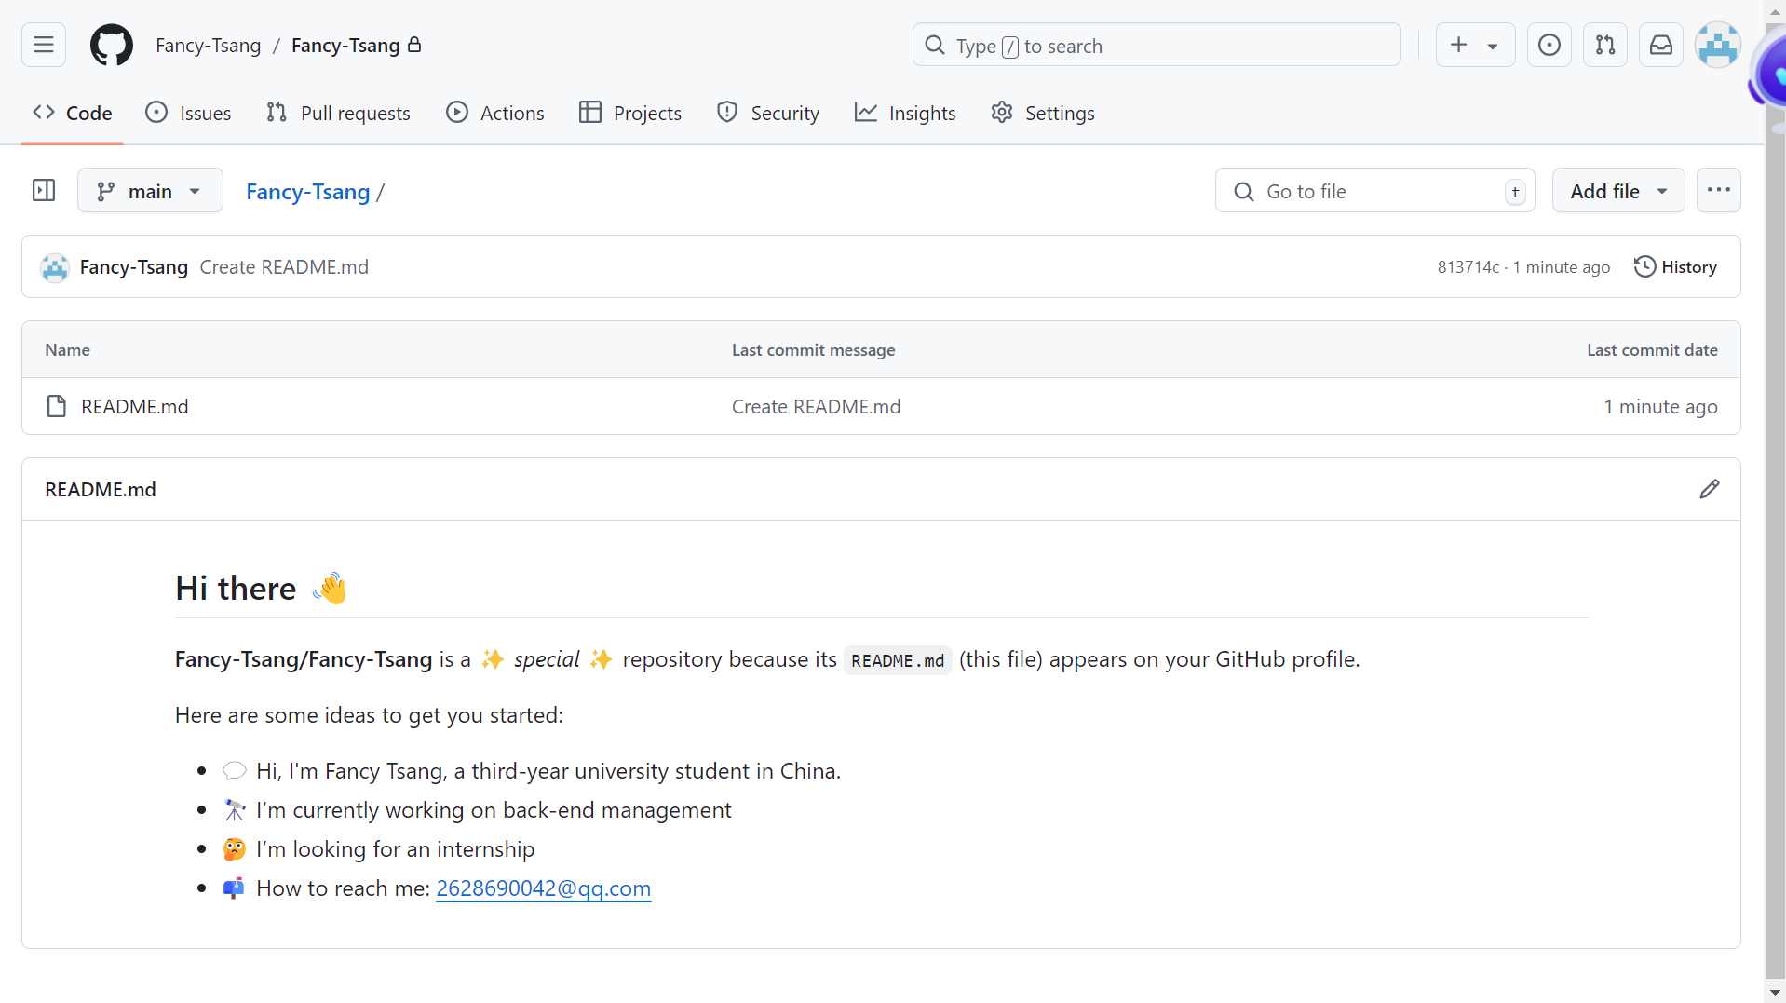Edit README.md with the pencil icon
1786x1003 pixels.
coord(1710,489)
